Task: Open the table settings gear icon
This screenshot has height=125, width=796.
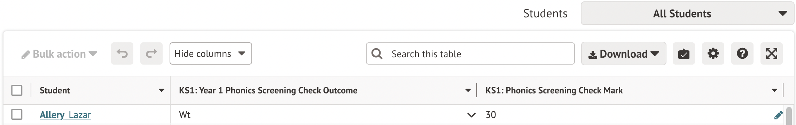Action: click(x=713, y=53)
